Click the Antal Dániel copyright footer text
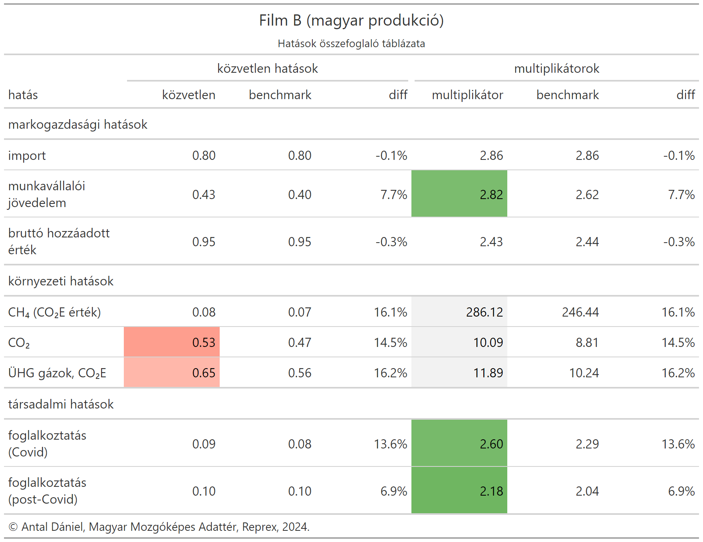 [x=159, y=527]
